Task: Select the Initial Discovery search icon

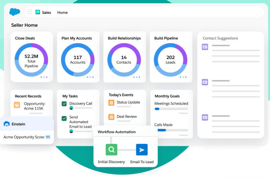Action: [112, 150]
